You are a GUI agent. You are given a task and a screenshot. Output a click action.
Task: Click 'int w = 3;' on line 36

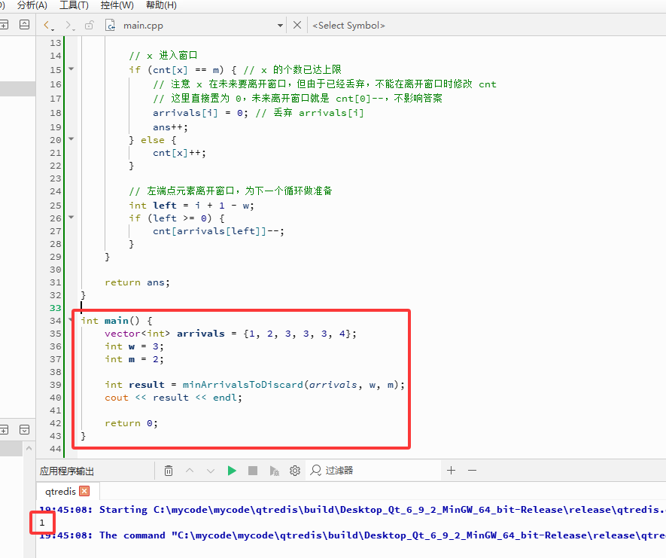tap(134, 346)
